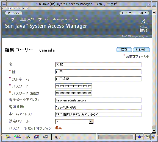Open the cZ chat icon in status bar
This screenshot has width=158, height=142.
point(45,137)
